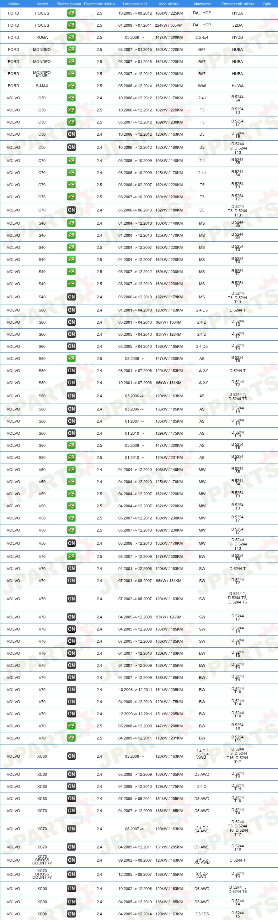The height and width of the screenshot is (920, 278).
Task: Click the Moc silnika column header
Action: click(169, 4)
